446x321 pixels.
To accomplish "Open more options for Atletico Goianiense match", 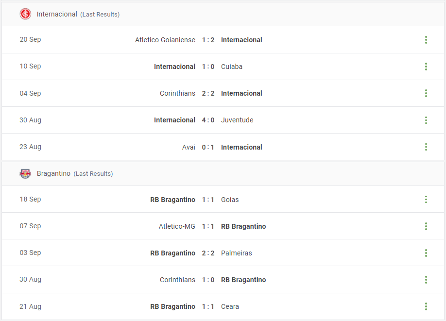I will pos(426,40).
